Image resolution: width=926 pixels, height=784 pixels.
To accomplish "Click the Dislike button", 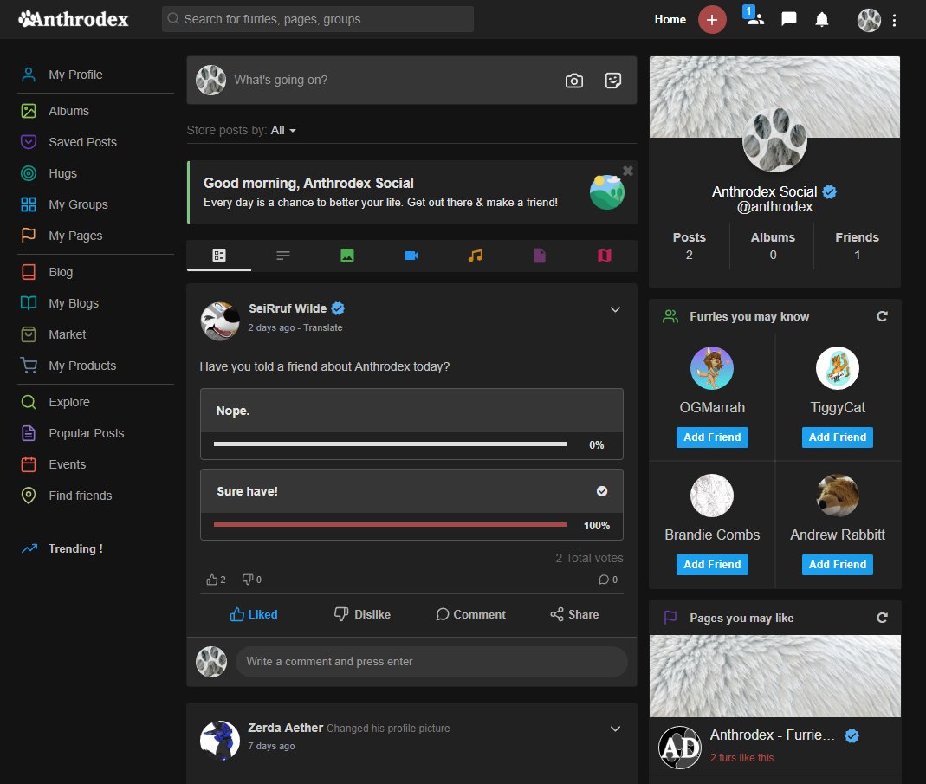I will [362, 614].
